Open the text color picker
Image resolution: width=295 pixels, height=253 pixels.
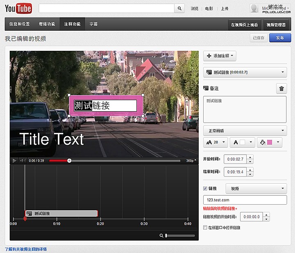tap(243, 142)
